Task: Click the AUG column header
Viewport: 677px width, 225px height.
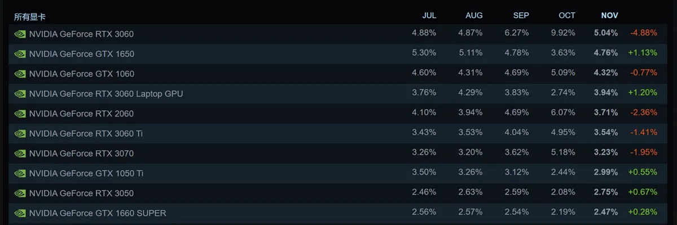Action: pos(474,16)
